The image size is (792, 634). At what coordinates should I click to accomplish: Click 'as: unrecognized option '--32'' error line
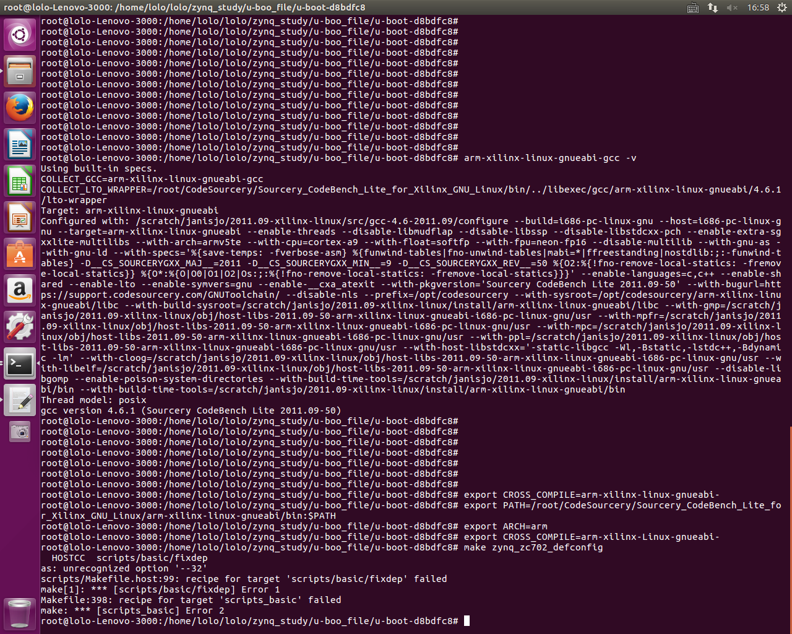pos(124,568)
